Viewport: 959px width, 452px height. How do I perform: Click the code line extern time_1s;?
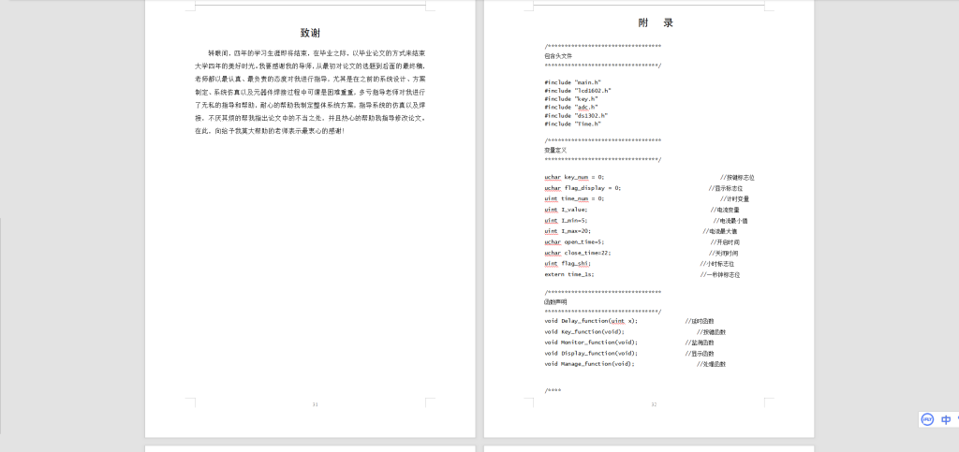(569, 275)
